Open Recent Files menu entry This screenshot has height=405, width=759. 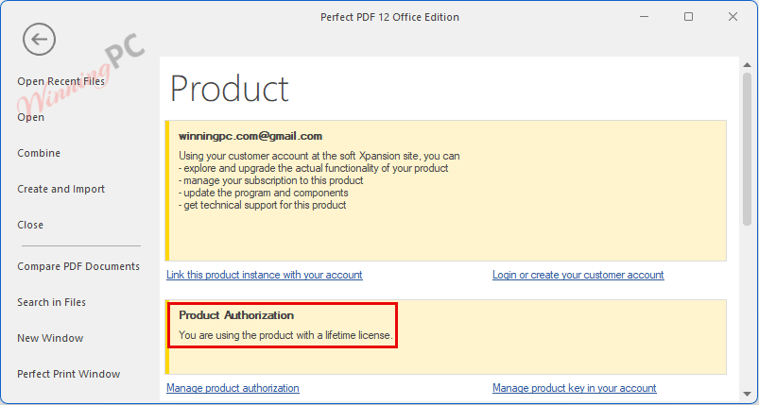(x=61, y=81)
